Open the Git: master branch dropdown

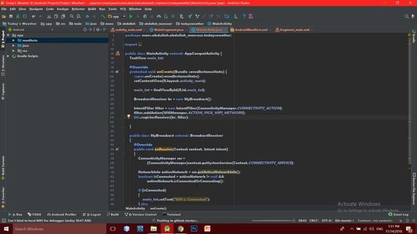coord(345,220)
